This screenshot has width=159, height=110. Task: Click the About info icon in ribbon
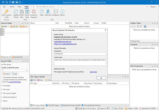[x=62, y=12]
